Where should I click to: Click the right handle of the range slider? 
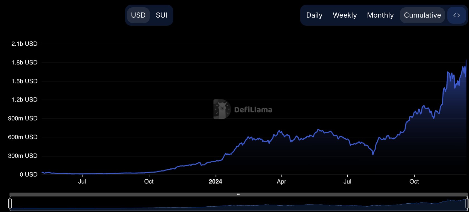pyautogui.click(x=467, y=203)
